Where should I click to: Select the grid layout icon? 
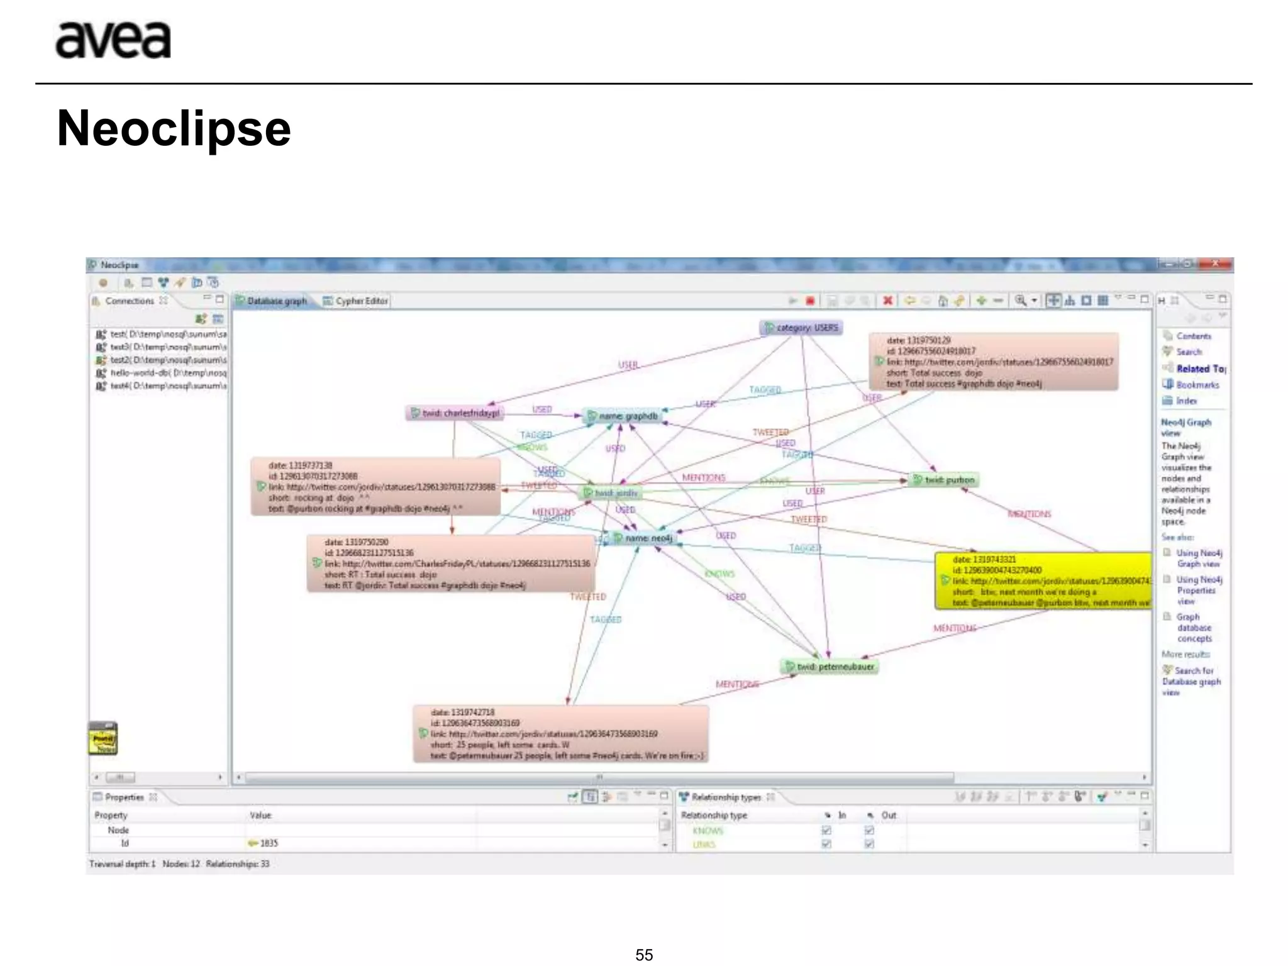tap(1102, 301)
